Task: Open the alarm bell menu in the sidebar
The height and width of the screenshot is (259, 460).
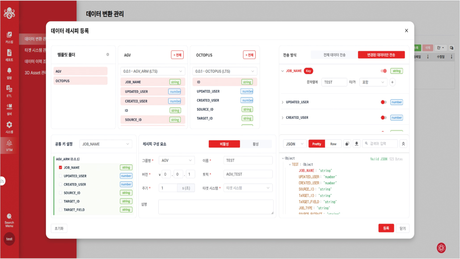Action: click(x=9, y=73)
